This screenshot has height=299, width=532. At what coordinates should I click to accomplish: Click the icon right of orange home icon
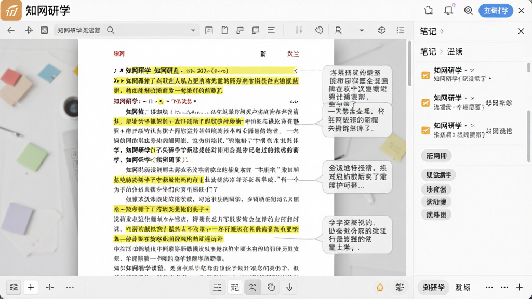pyautogui.click(x=400, y=288)
